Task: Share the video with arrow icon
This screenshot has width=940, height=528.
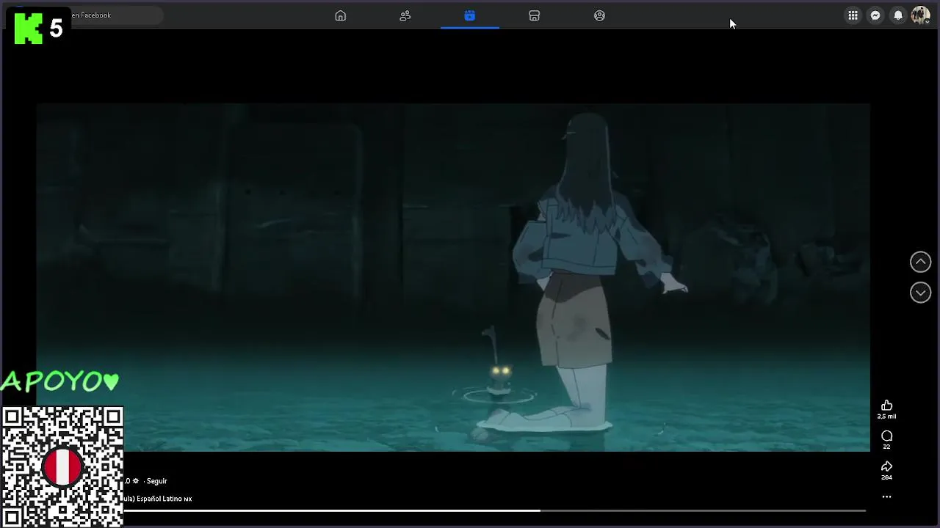Action: coord(886,467)
